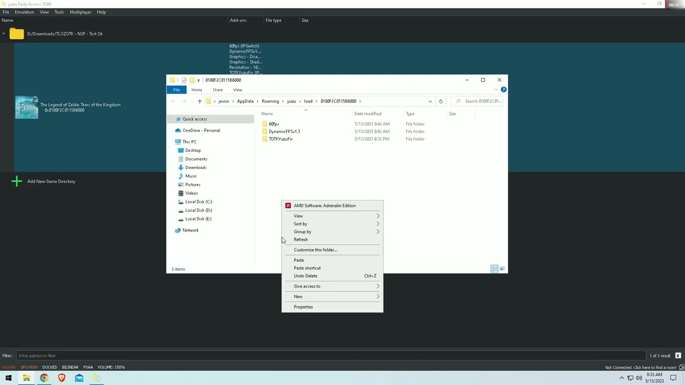The image size is (685, 385).
Task: Refresh the Explorer address bar
Action: (x=440, y=101)
